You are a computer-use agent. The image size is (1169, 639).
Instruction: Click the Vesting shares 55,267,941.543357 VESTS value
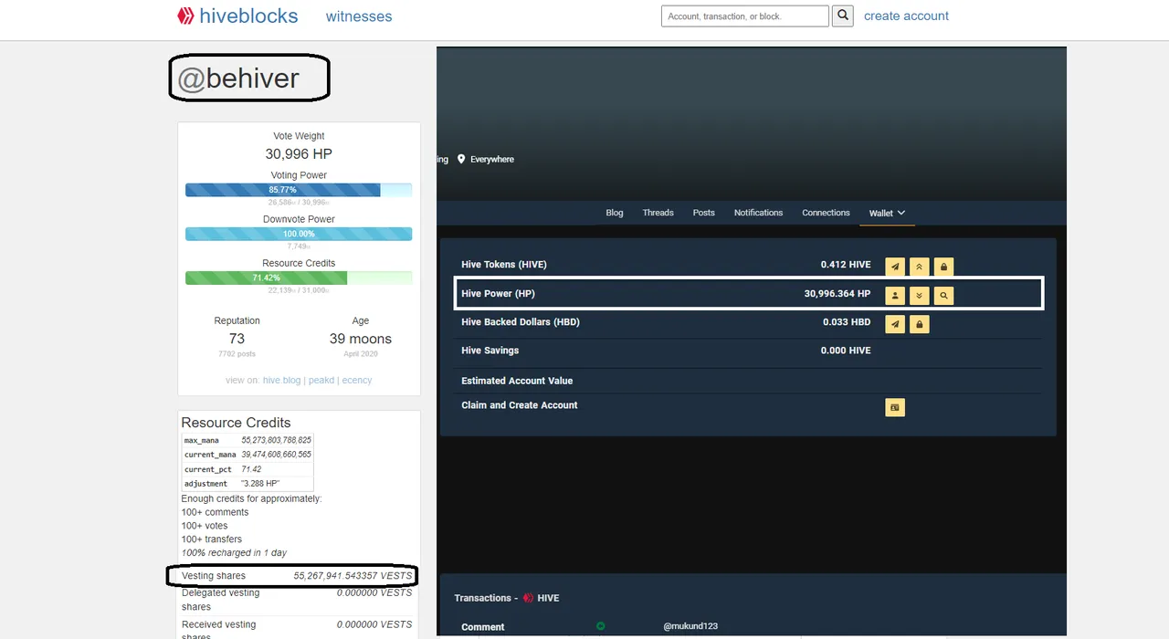click(x=353, y=576)
